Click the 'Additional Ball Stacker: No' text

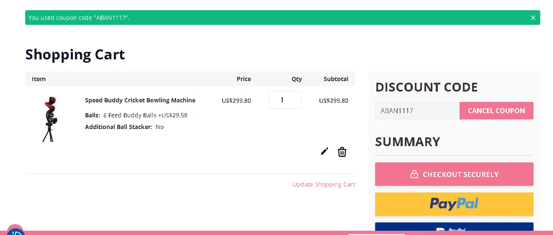point(124,127)
